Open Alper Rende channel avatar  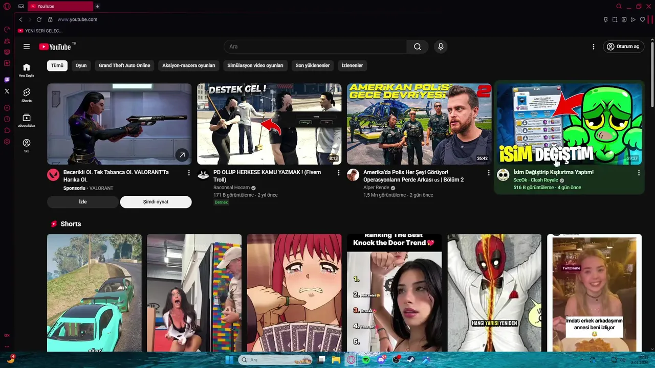coord(353,175)
